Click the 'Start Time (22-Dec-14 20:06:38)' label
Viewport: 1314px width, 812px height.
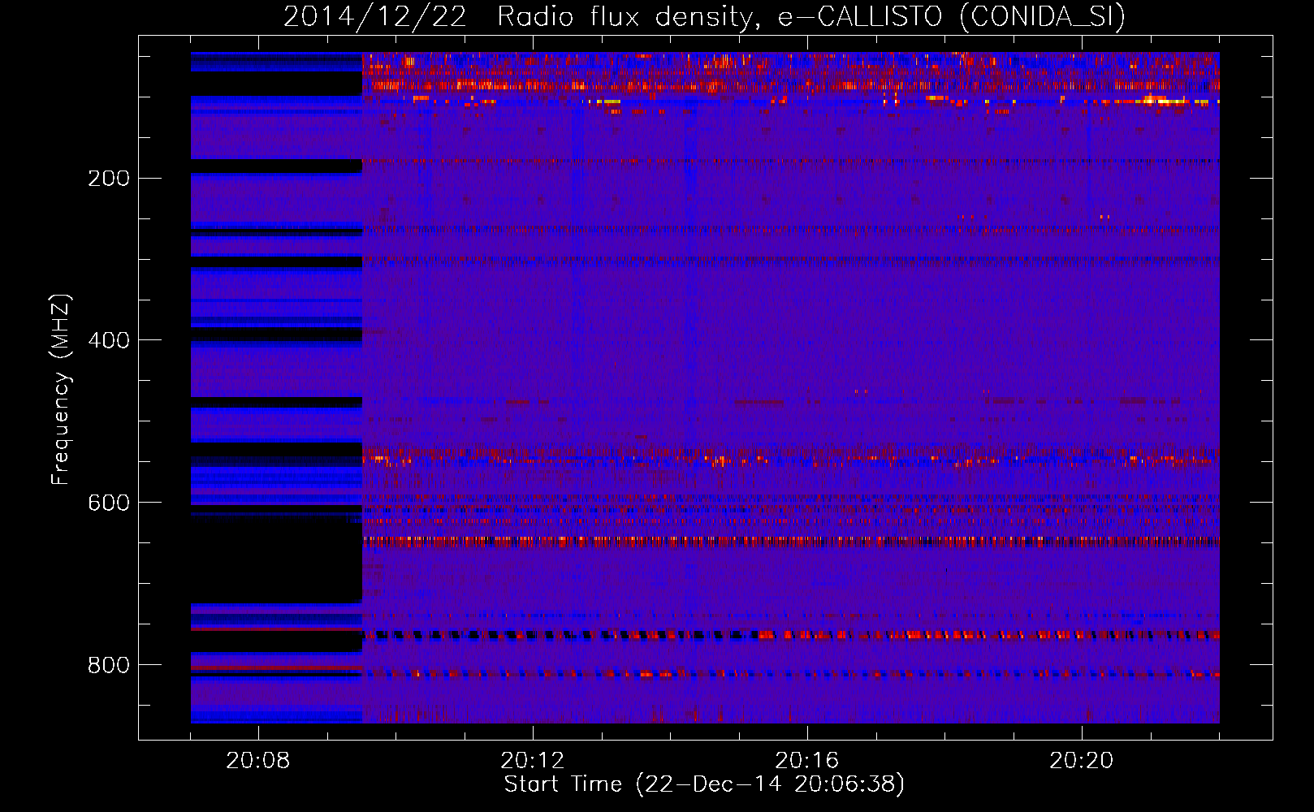[x=704, y=784]
